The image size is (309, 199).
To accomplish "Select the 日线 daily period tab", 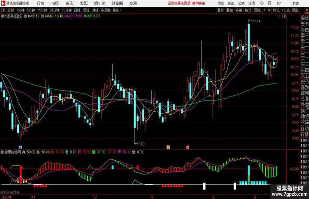I will pos(77,10).
